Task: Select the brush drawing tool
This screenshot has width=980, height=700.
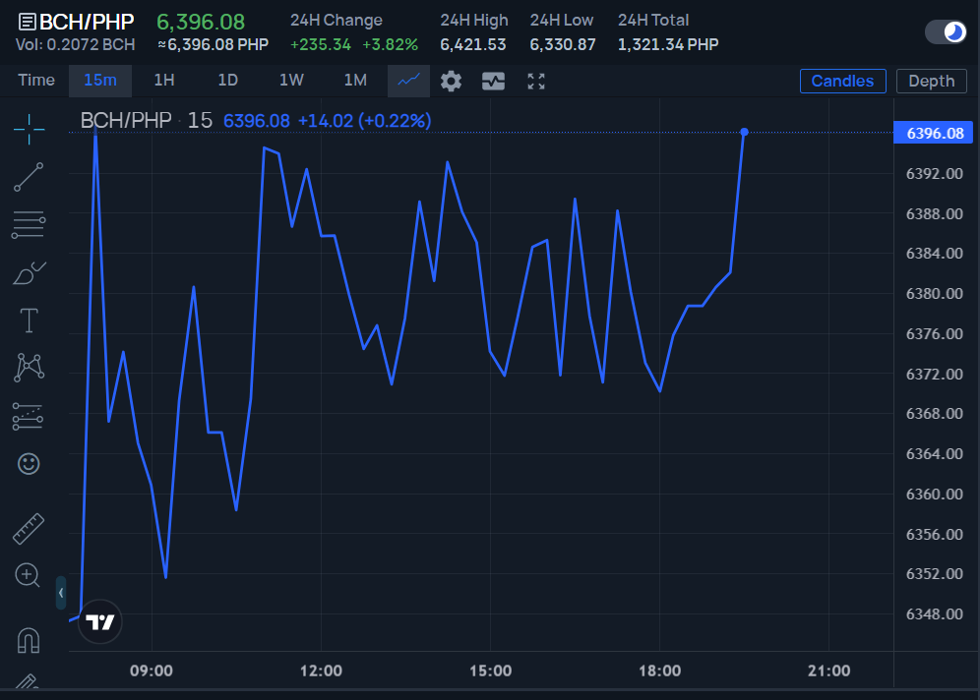Action: point(29,273)
